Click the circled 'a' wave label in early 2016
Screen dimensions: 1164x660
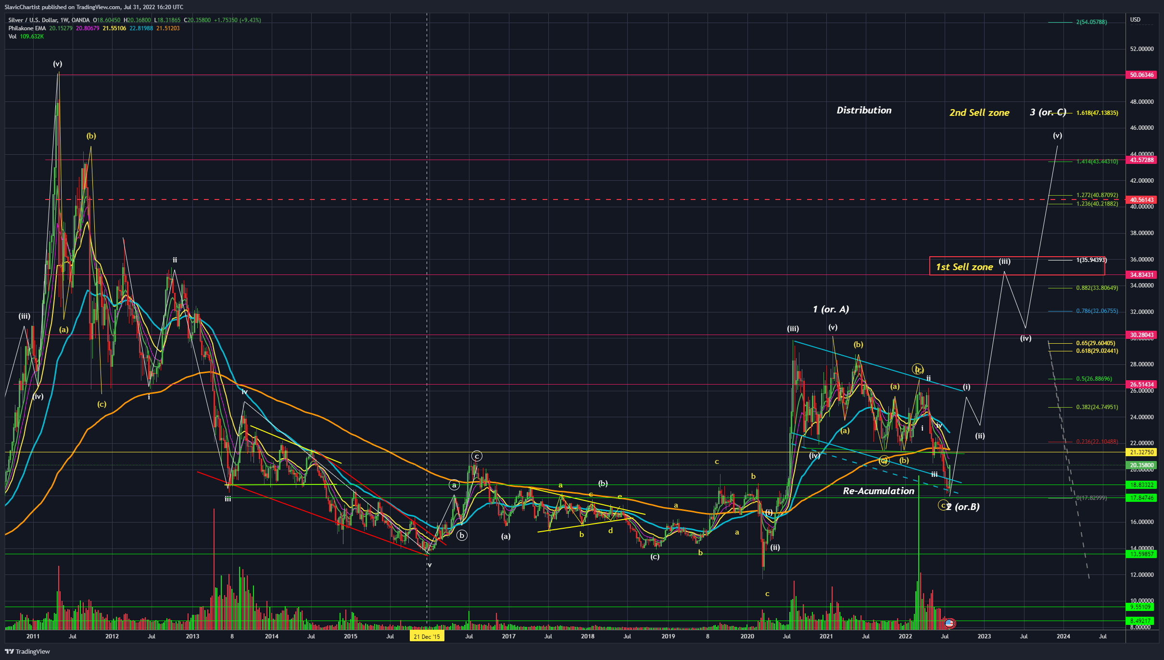454,485
